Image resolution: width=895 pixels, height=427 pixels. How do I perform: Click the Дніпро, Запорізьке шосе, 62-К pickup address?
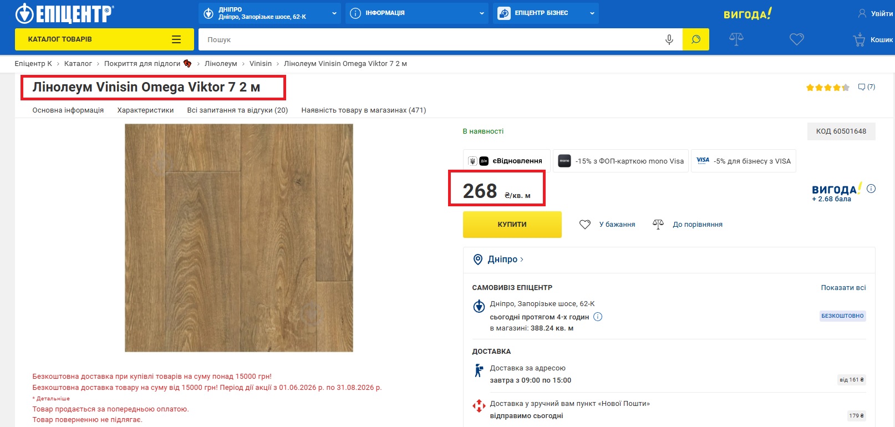click(x=542, y=304)
